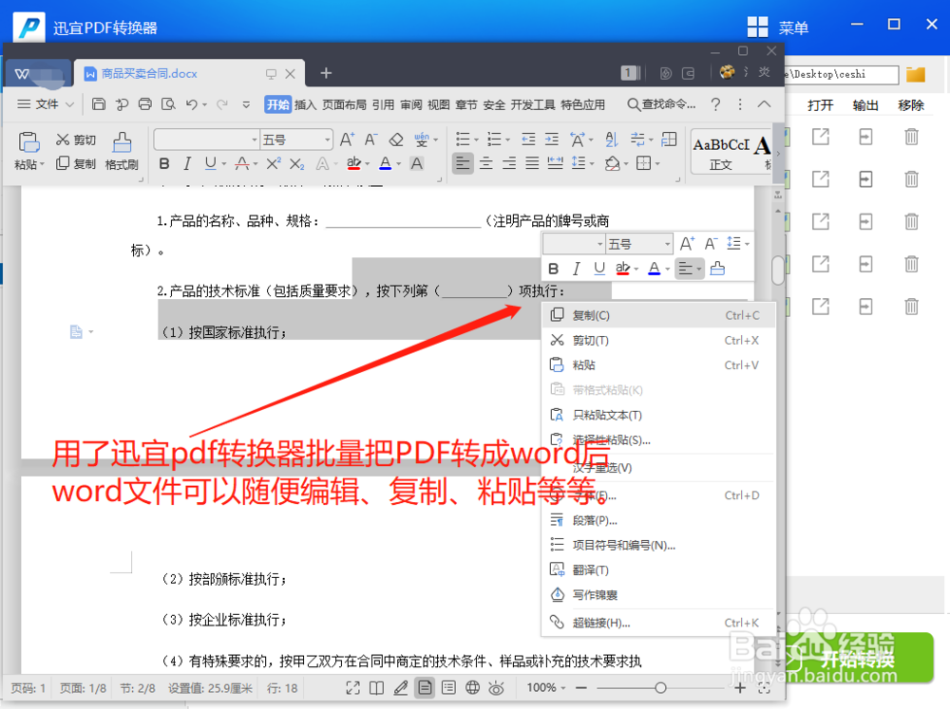This screenshot has height=709, width=950.
Task: Click 输出 in the PDF converter window
Action: pyautogui.click(x=865, y=105)
